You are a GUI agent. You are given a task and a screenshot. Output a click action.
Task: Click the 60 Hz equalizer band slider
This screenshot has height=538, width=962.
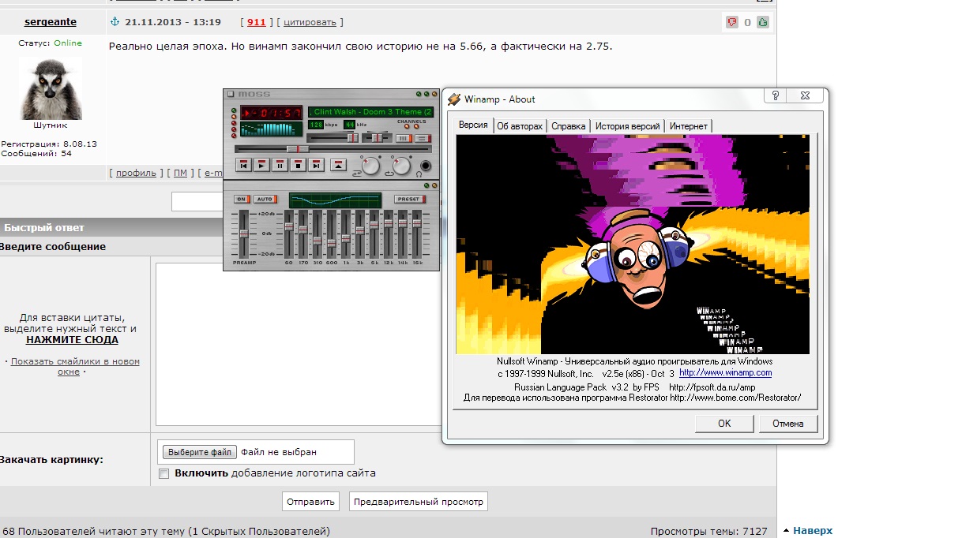[289, 234]
